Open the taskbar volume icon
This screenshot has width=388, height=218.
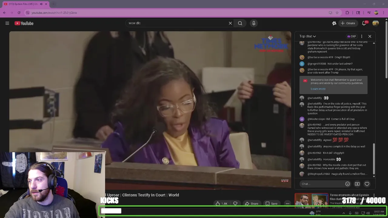point(368,213)
